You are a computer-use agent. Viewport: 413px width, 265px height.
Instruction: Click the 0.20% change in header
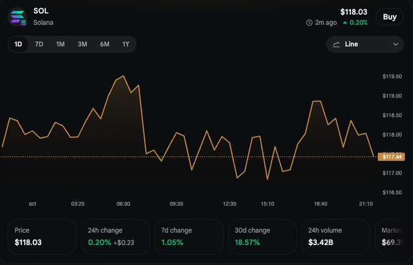(358, 23)
